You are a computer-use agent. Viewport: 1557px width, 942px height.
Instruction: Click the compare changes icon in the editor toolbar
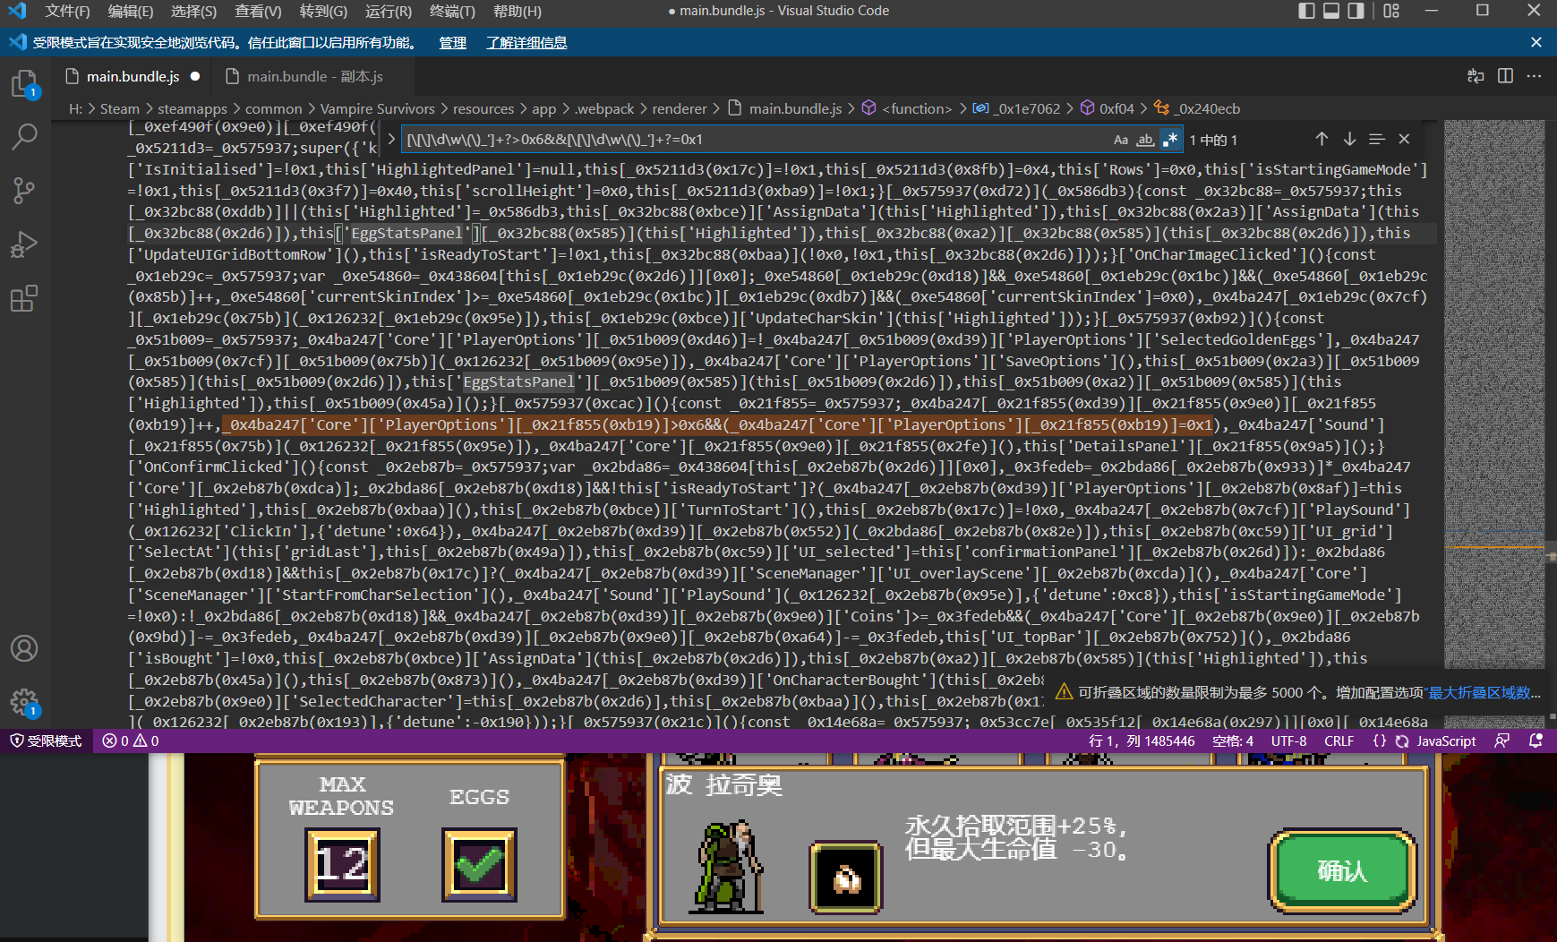click(1476, 76)
